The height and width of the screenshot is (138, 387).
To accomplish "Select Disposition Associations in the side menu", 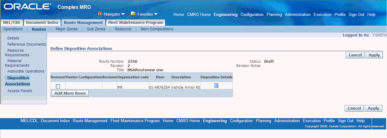I will coord(18,81).
